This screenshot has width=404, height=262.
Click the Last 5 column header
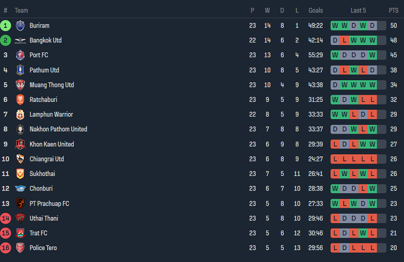click(x=358, y=10)
